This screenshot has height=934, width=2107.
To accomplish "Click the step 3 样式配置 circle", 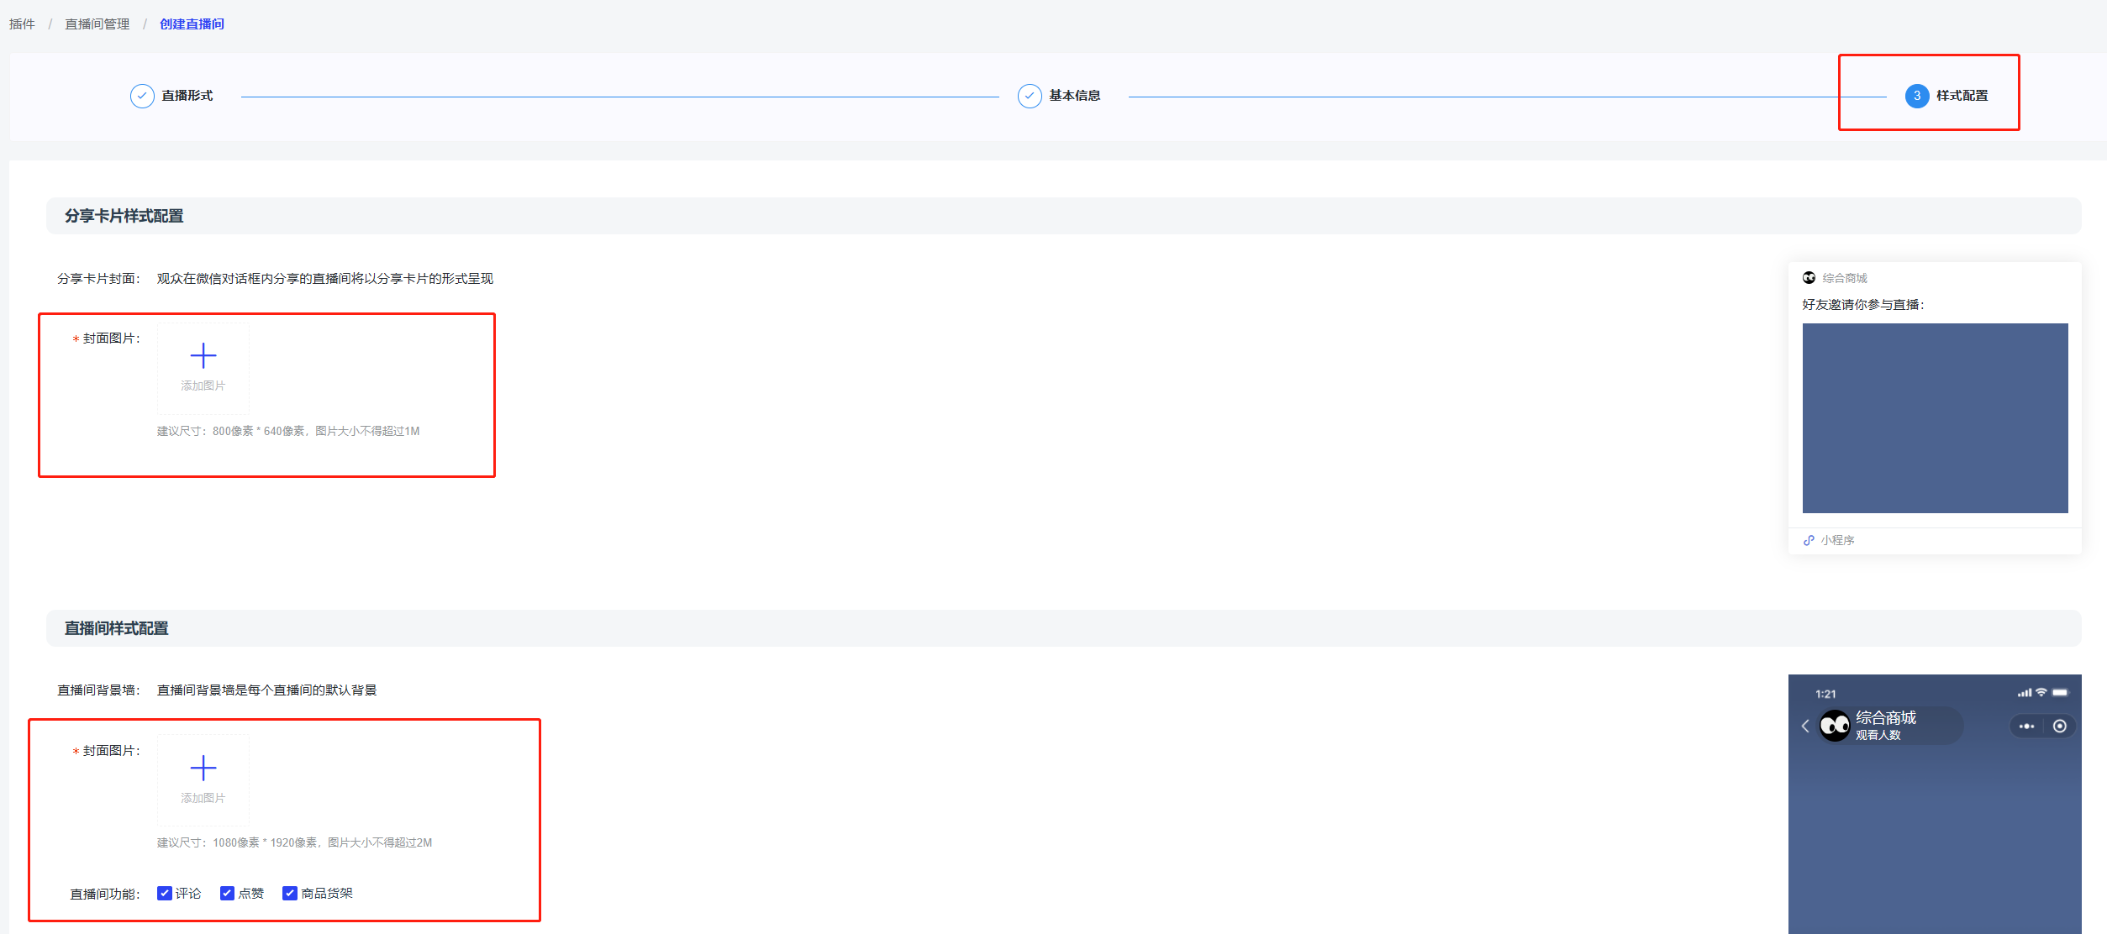I will 1916,96.
